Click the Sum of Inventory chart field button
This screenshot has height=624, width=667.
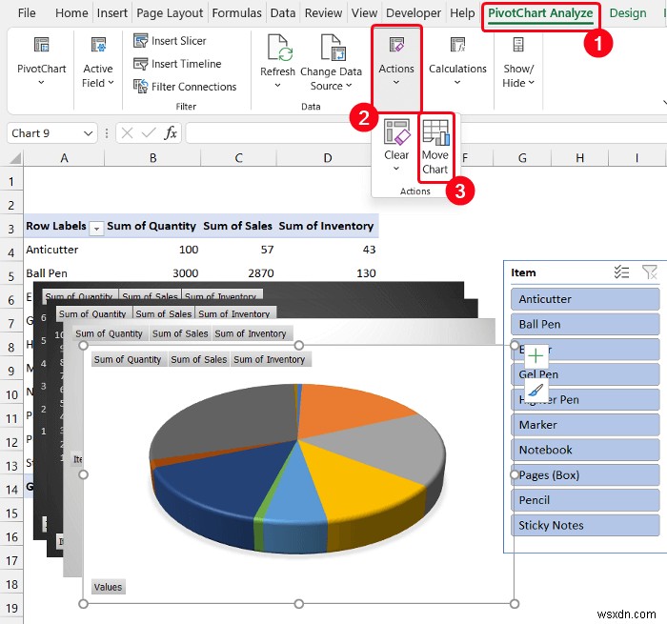pyautogui.click(x=270, y=359)
